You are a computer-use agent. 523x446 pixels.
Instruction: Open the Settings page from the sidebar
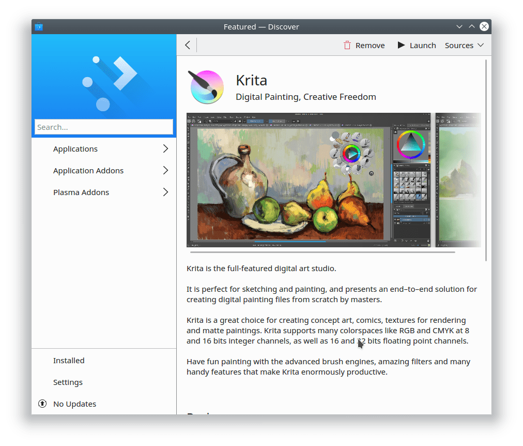(68, 382)
